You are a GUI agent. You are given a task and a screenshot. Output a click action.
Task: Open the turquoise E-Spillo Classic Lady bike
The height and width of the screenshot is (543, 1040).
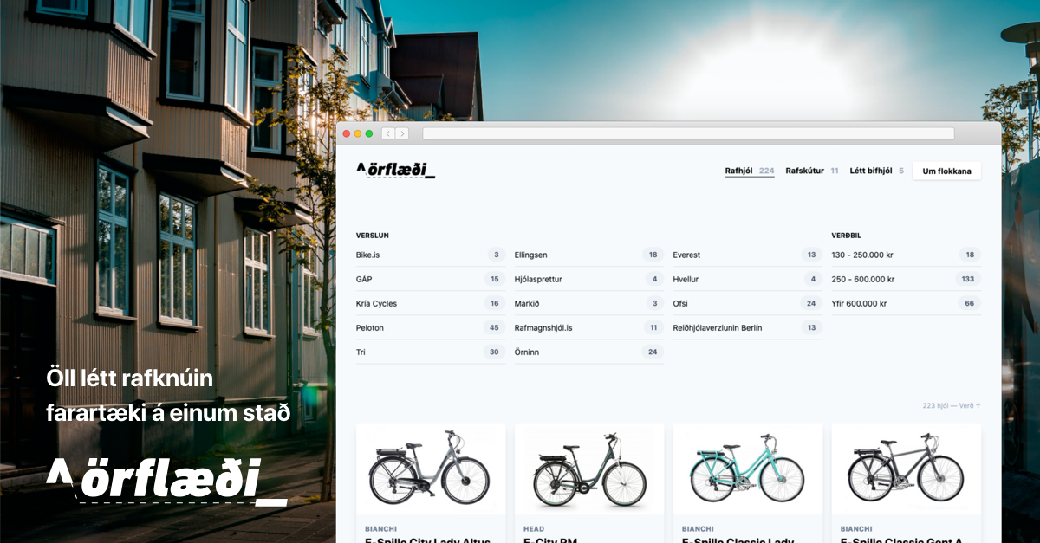pyautogui.click(x=747, y=468)
